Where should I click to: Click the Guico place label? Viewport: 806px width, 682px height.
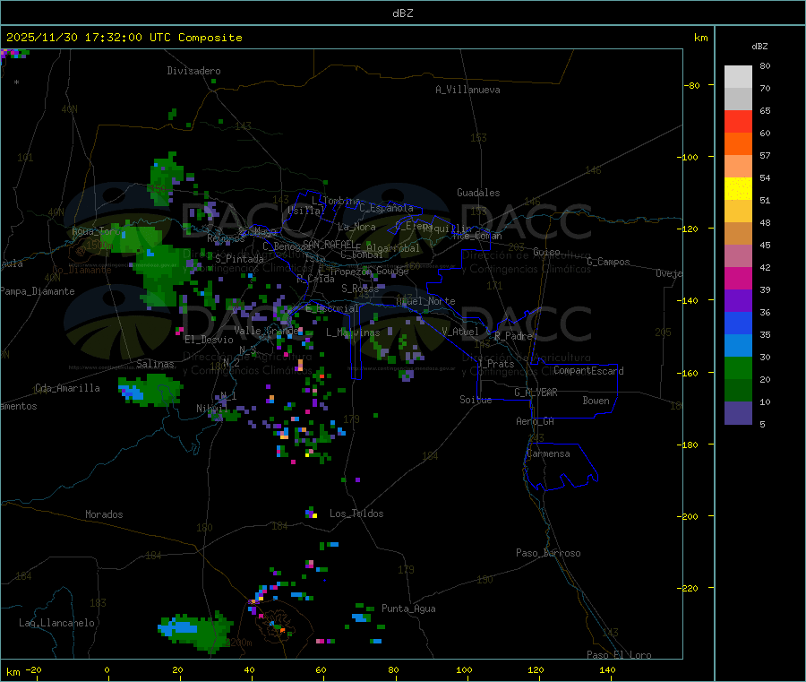point(546,252)
